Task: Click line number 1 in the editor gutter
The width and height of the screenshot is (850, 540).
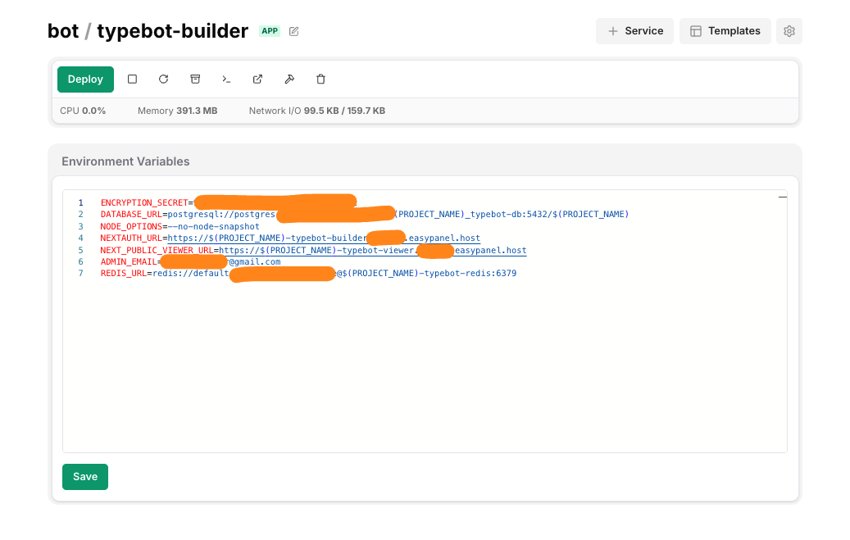Action: click(x=81, y=202)
